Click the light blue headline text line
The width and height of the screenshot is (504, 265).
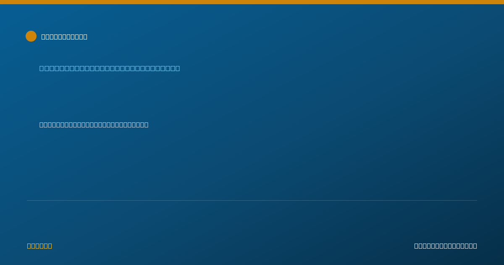(110, 68)
